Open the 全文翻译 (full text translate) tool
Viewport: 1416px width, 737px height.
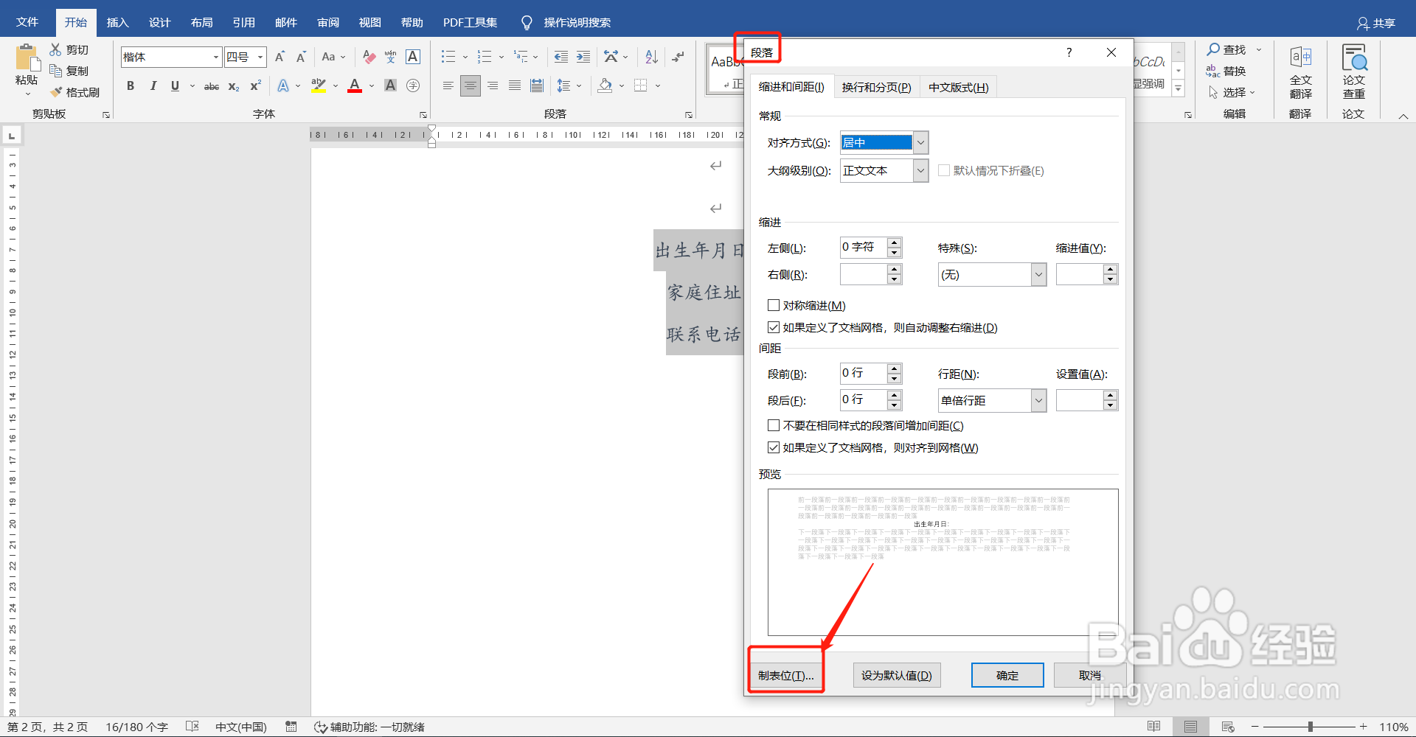pos(1300,71)
